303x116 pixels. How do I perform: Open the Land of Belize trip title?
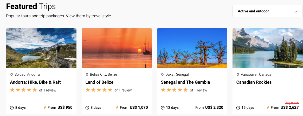click(x=99, y=82)
